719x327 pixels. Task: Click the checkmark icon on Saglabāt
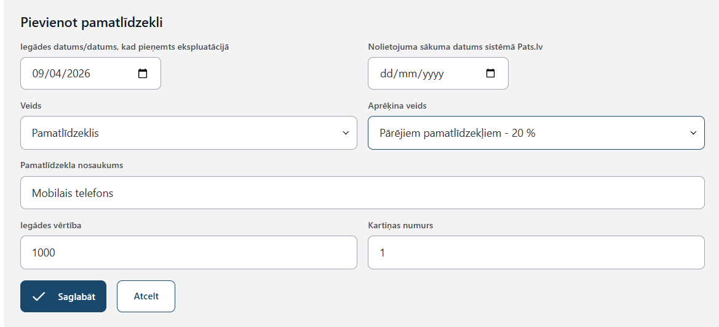coord(39,297)
